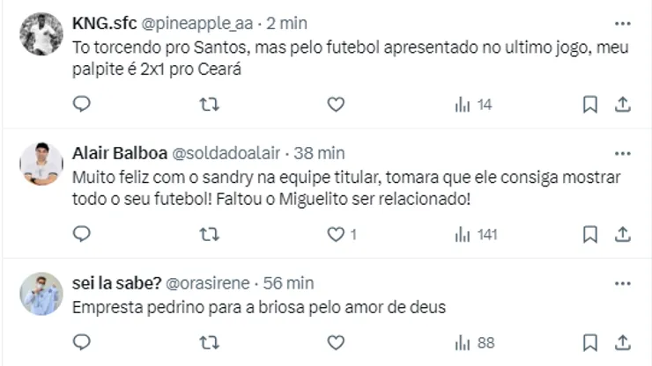Screen dimensions: 652x366
Task: Open more options on sei la sabe? tweet
Action: [x=622, y=283]
